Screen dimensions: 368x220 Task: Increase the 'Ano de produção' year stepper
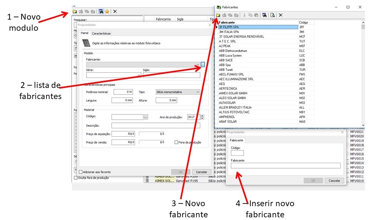(x=202, y=116)
